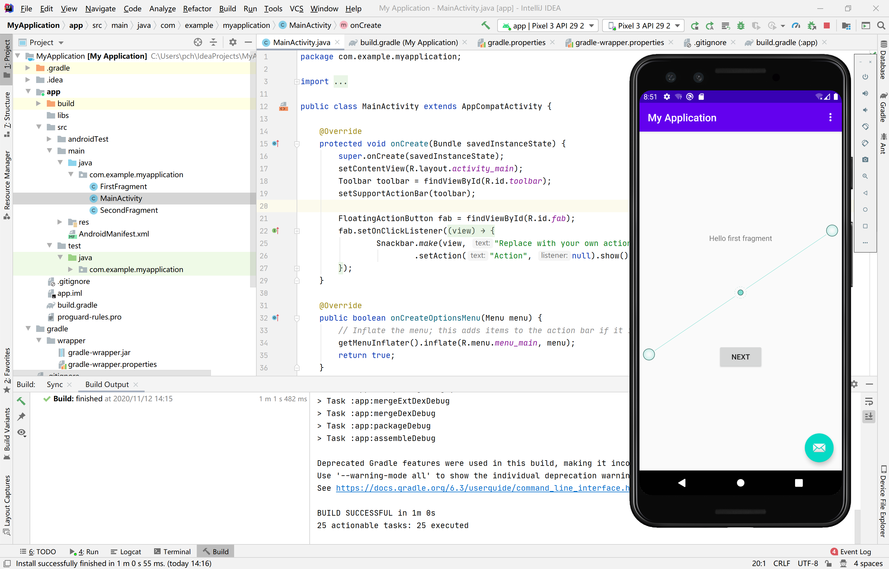This screenshot has height=569, width=889.
Task: Click the Search Everywhere magnifier icon
Action: 881,25
